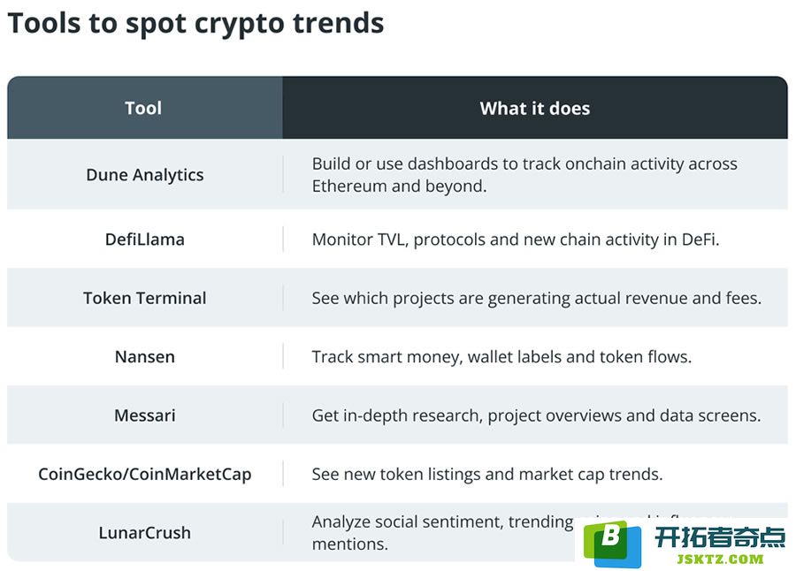Click the Track smart money description
This screenshot has width=796, height=571.
501,356
